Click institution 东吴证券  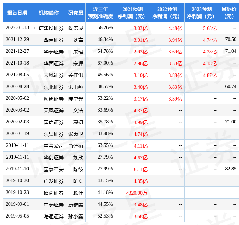tap(54, 134)
